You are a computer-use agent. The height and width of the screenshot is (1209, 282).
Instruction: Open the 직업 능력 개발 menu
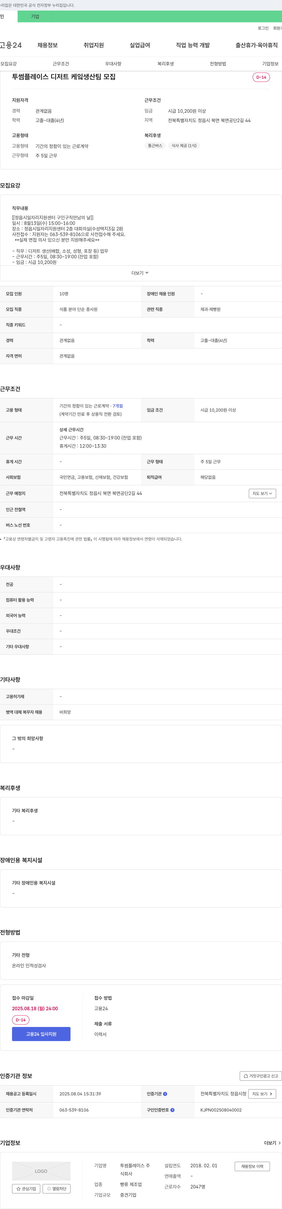tap(193, 45)
